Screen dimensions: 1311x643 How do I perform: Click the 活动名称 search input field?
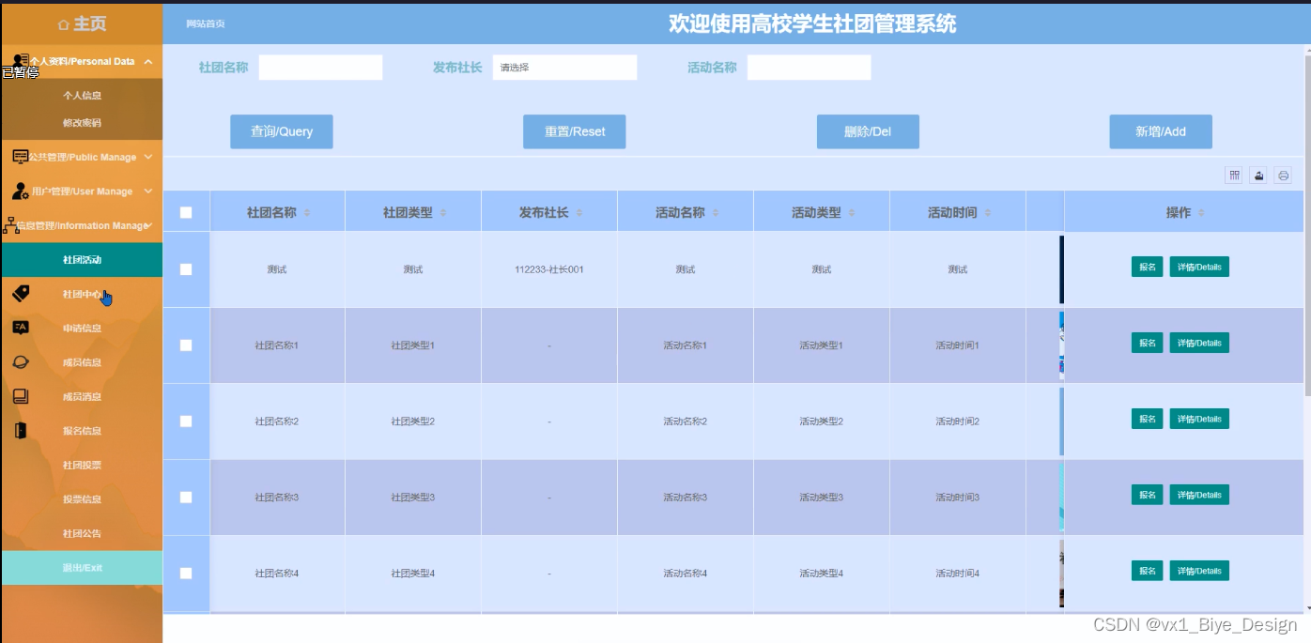pos(810,68)
